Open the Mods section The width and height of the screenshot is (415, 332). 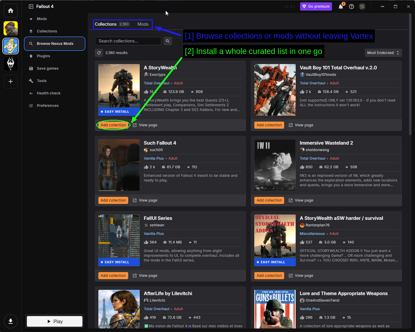click(55, 19)
